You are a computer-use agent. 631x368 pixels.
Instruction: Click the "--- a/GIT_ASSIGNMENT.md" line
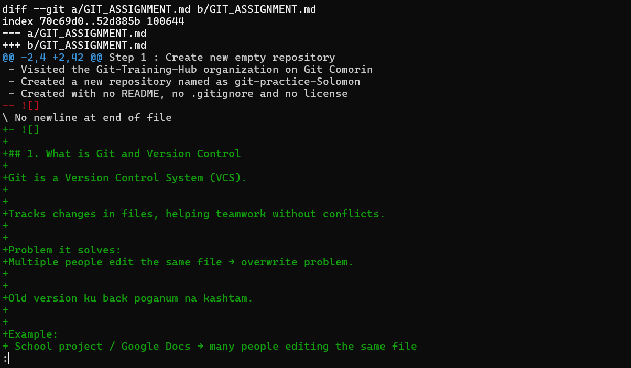point(74,33)
